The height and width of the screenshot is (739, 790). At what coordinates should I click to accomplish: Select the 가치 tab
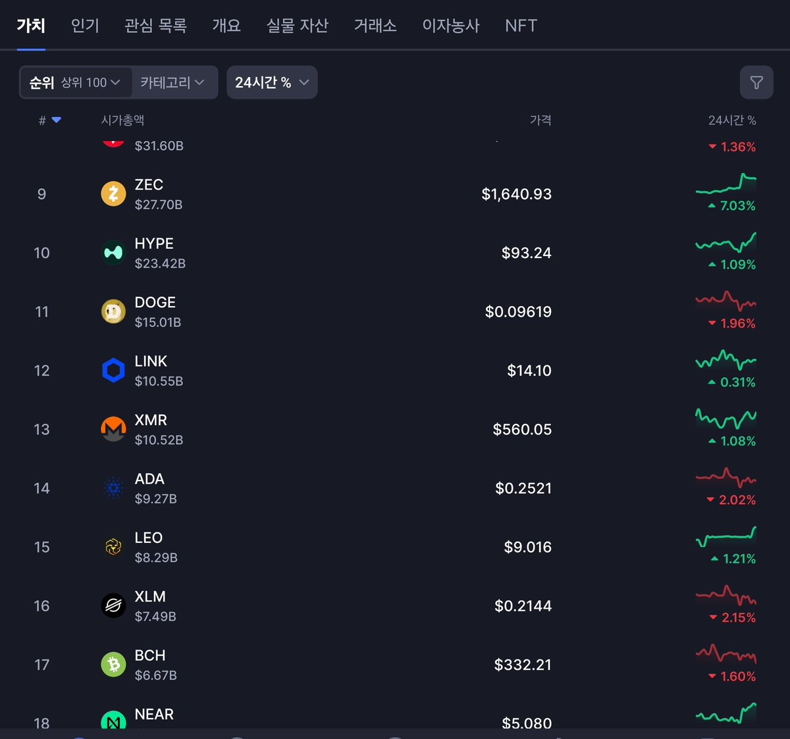(31, 26)
